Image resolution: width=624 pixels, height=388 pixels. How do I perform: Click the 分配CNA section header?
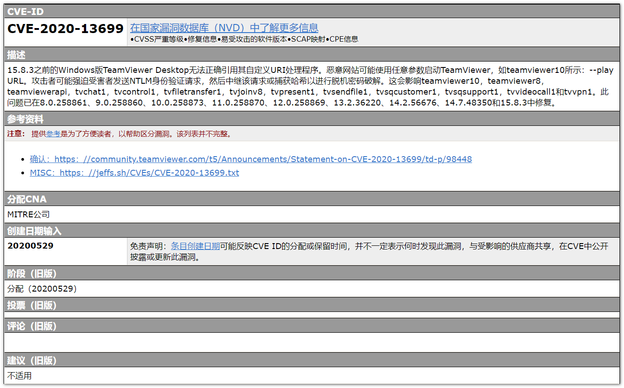click(312, 199)
